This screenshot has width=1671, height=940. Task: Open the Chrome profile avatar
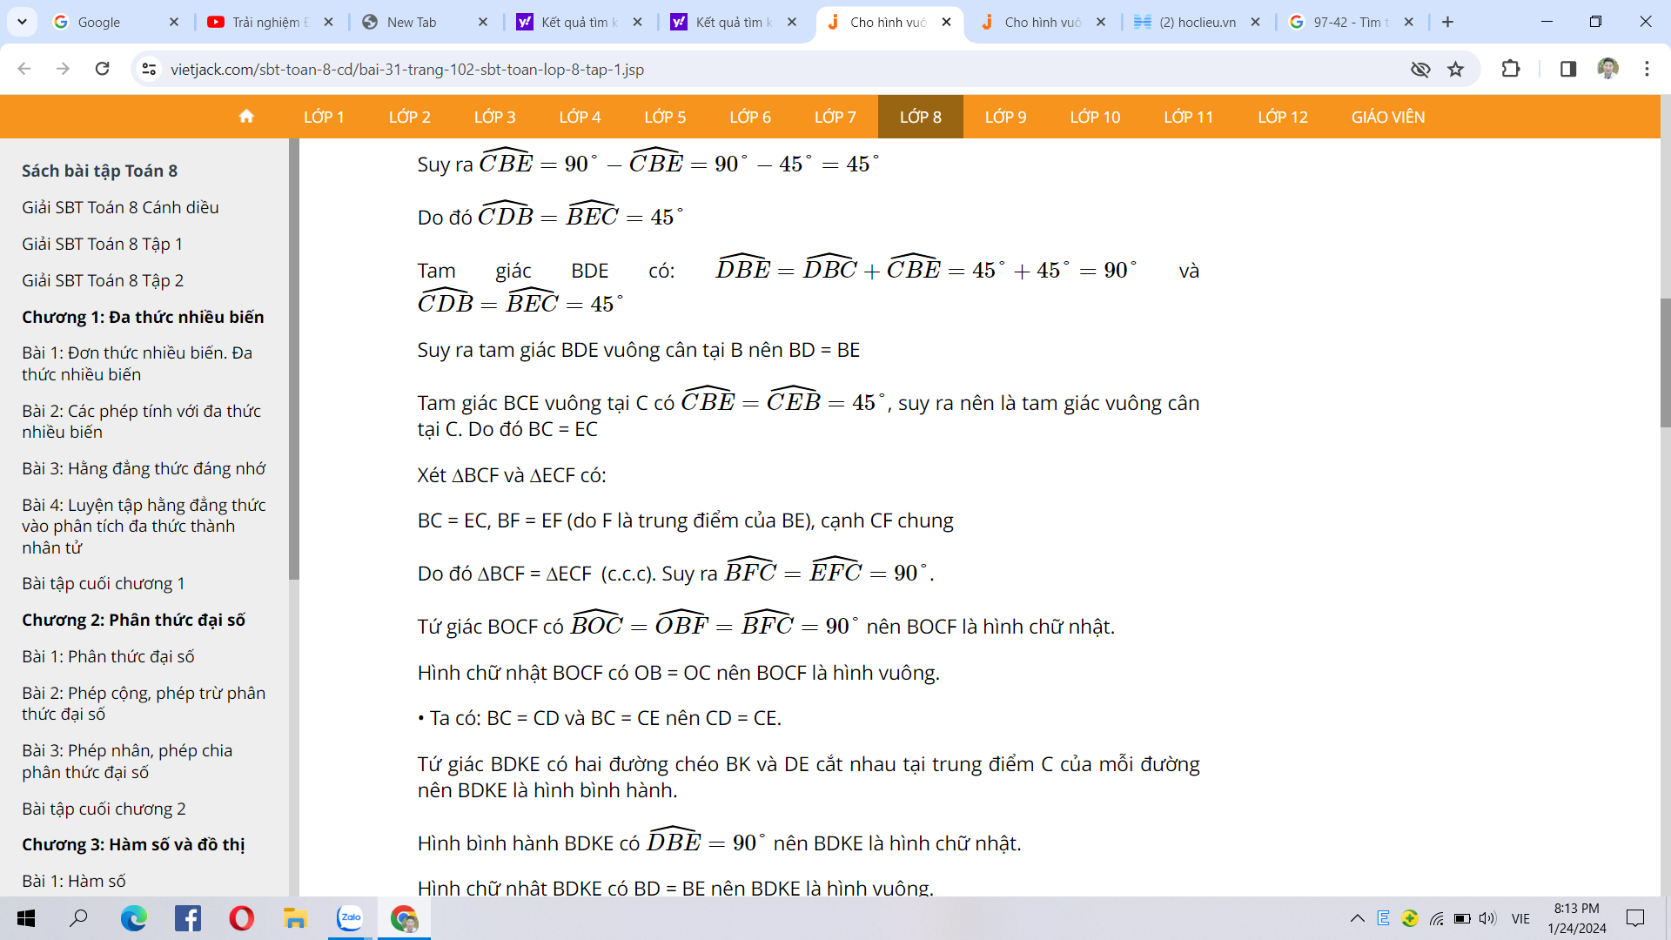point(1607,69)
